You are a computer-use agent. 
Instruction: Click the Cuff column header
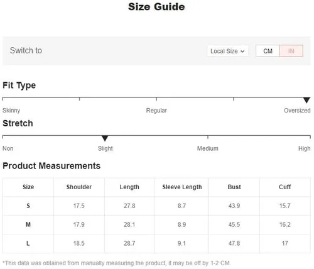[x=285, y=187]
